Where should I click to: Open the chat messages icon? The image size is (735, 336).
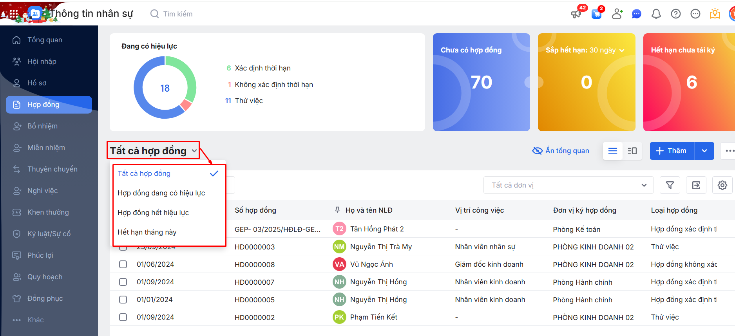coord(637,14)
